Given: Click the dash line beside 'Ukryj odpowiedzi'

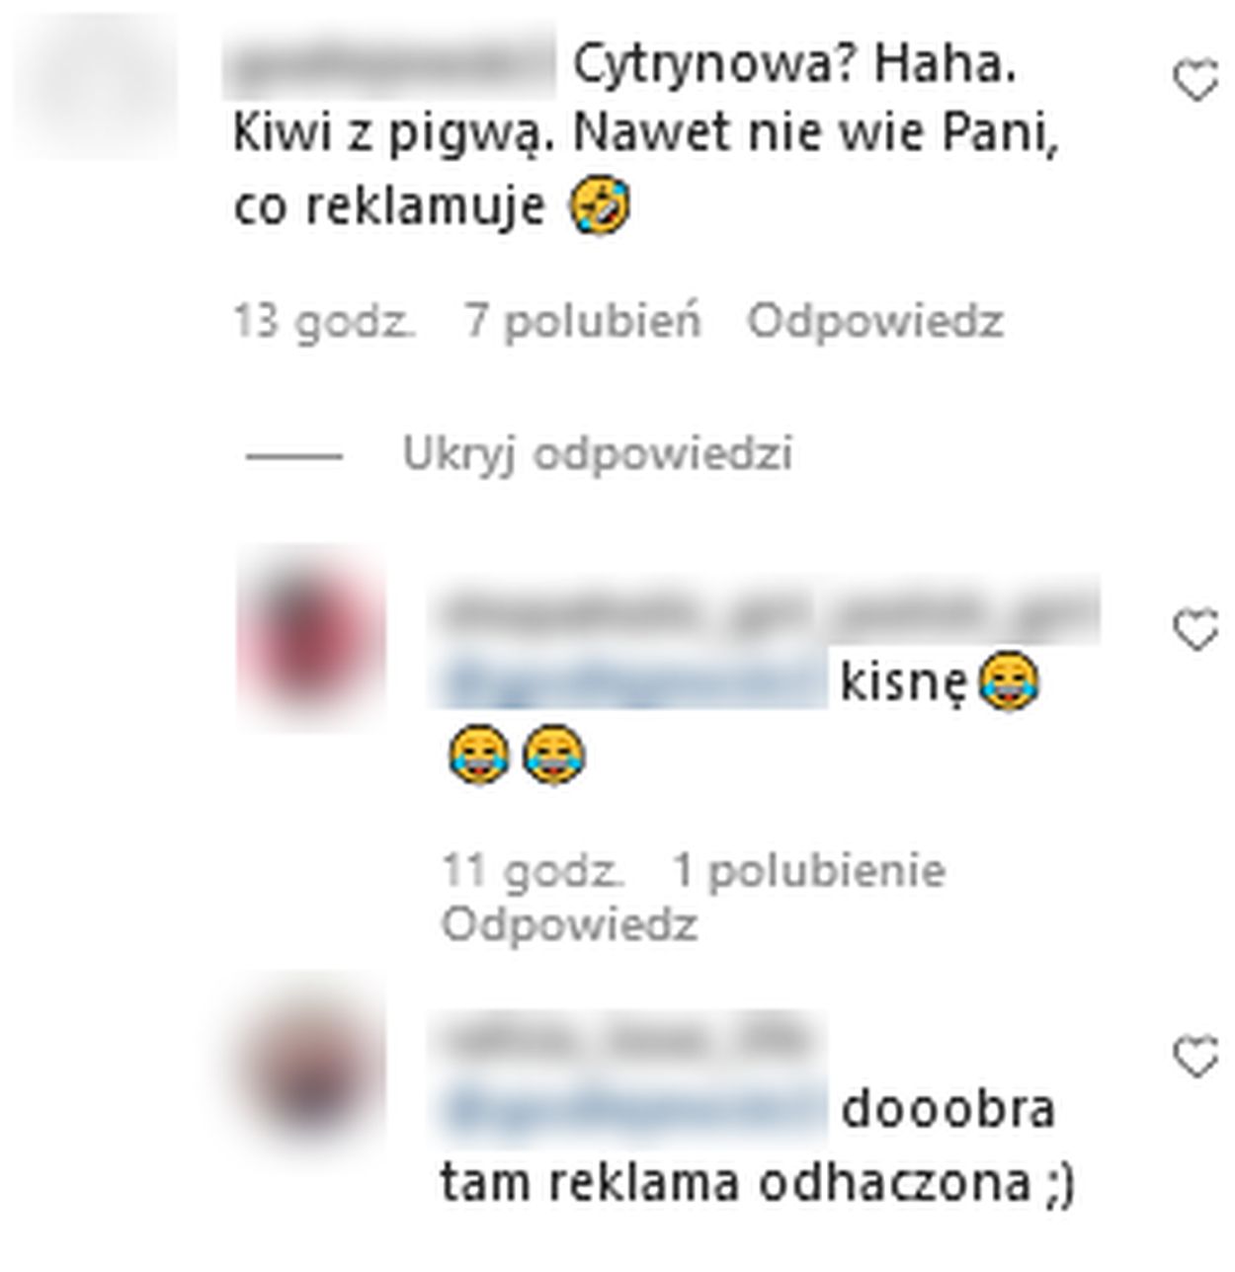Looking at the screenshot, I should [x=293, y=456].
